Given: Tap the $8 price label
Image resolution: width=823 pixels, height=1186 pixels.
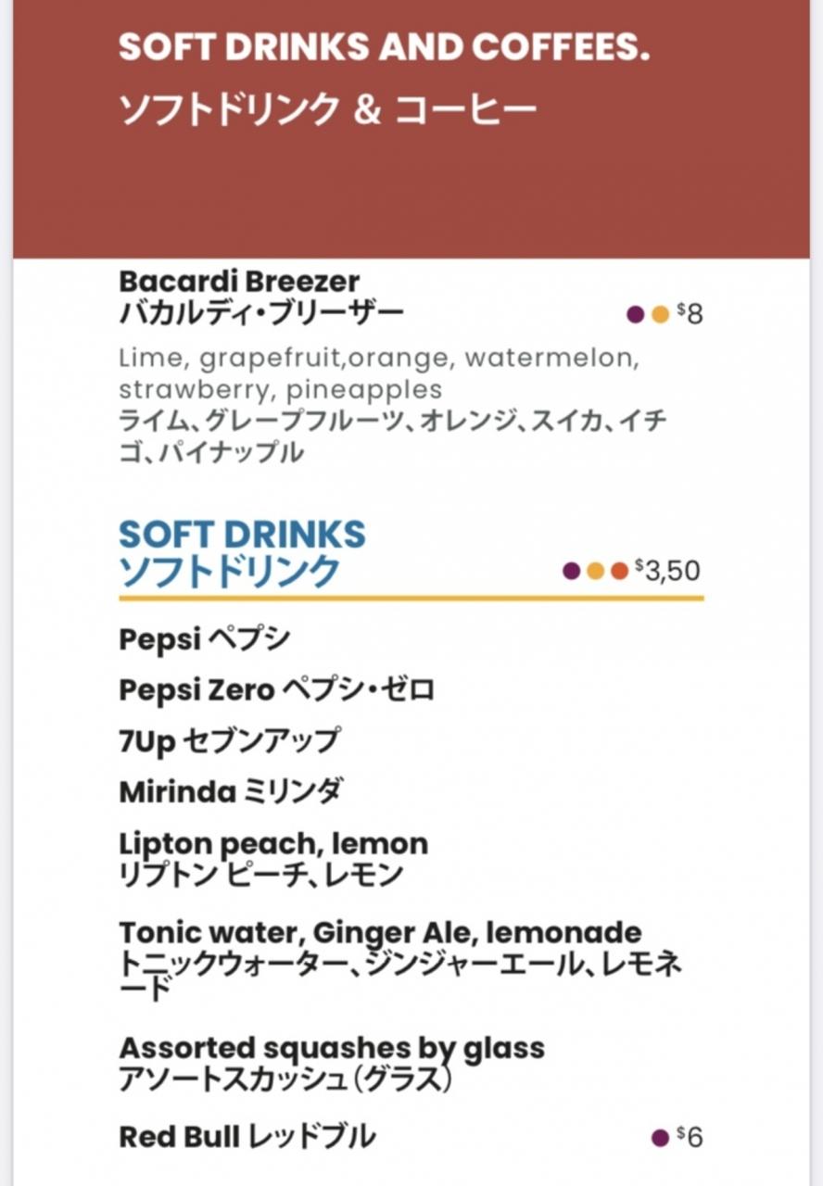Looking at the screenshot, I should point(690,314).
